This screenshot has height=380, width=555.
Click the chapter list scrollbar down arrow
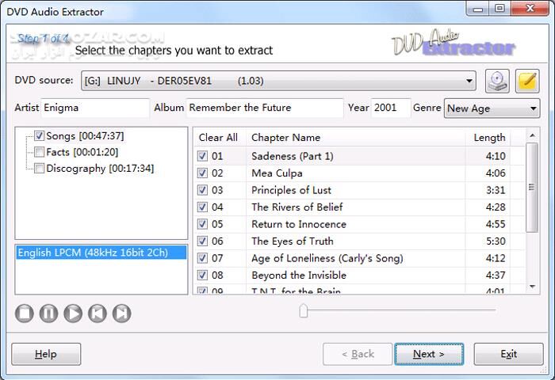pos(532,287)
